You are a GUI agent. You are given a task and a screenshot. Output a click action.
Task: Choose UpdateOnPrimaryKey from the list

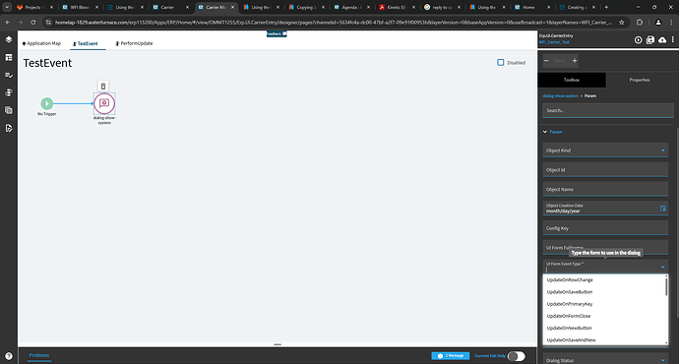coord(604,304)
